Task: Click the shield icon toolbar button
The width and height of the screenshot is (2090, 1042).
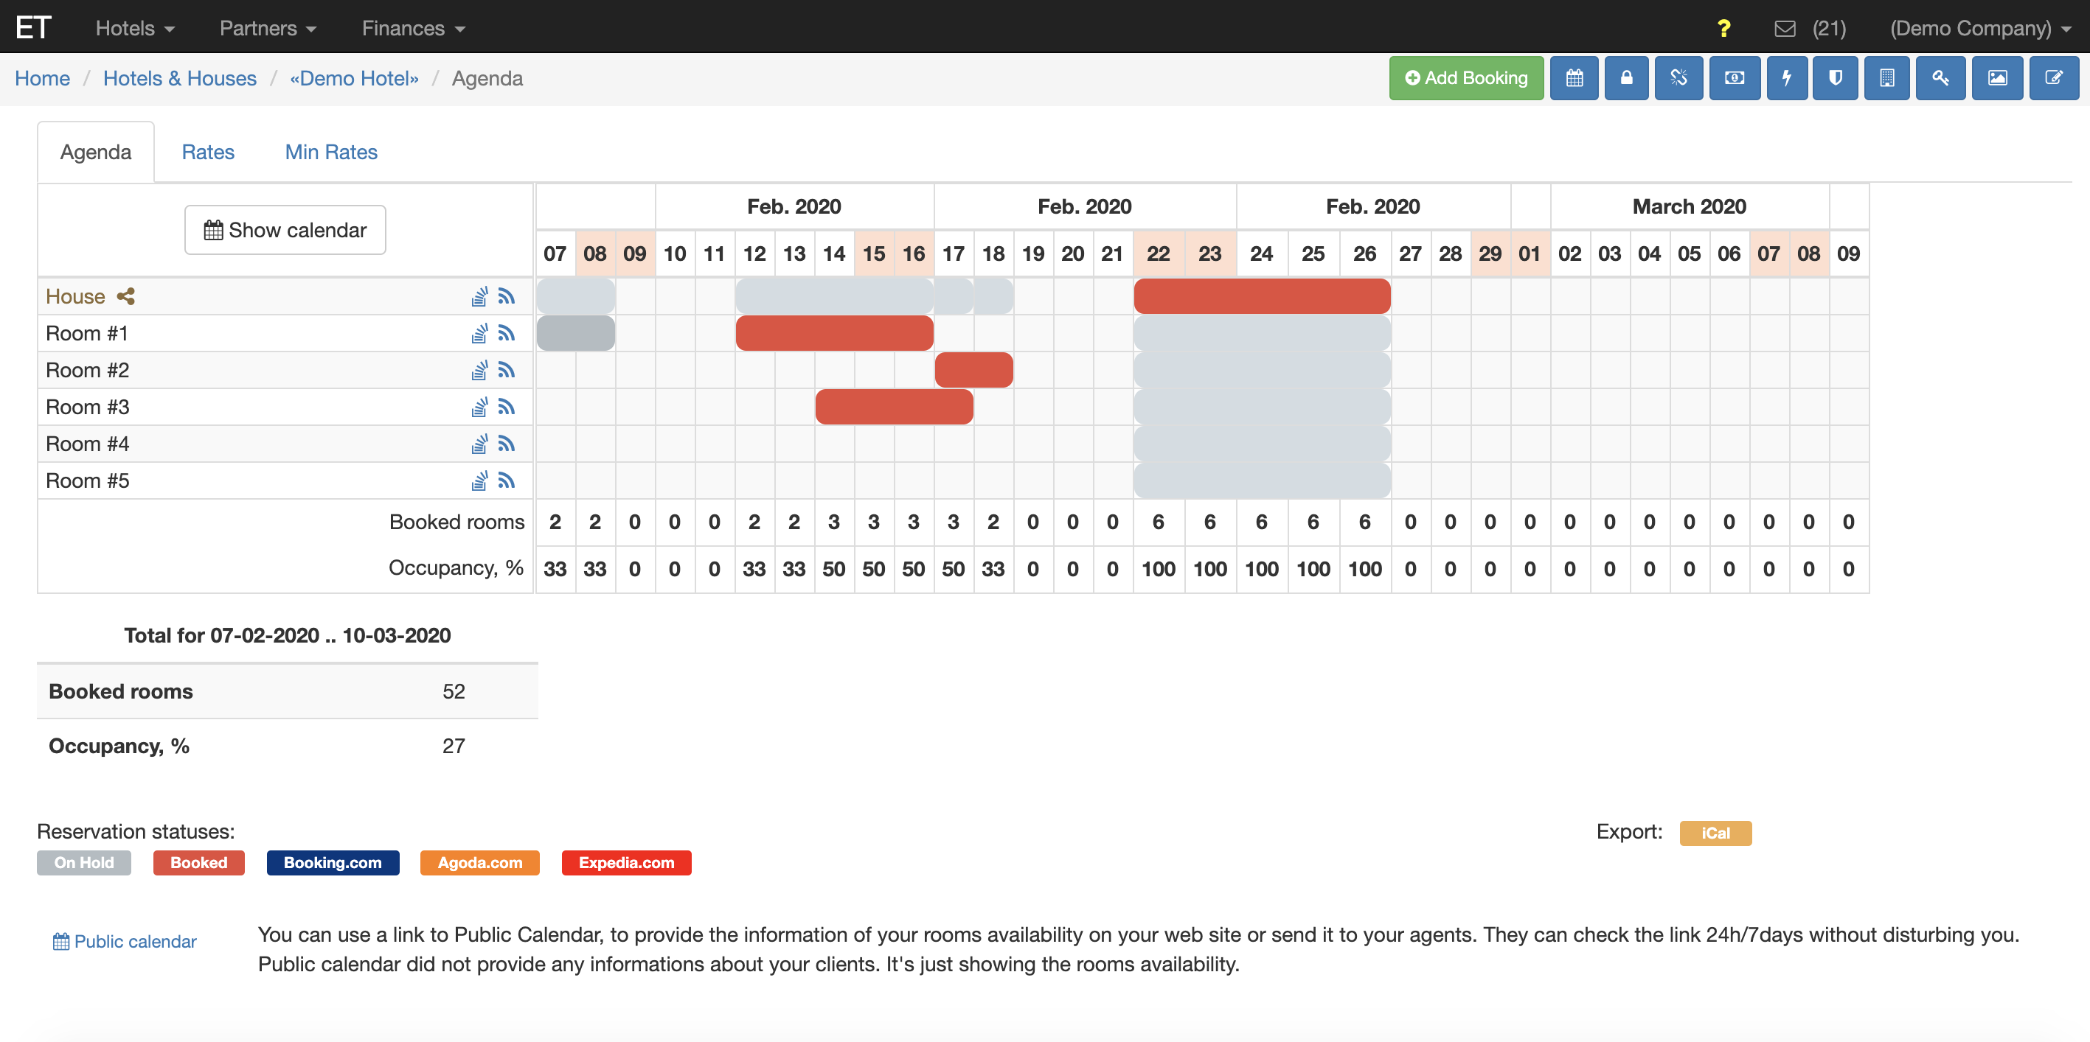Action: point(1834,78)
